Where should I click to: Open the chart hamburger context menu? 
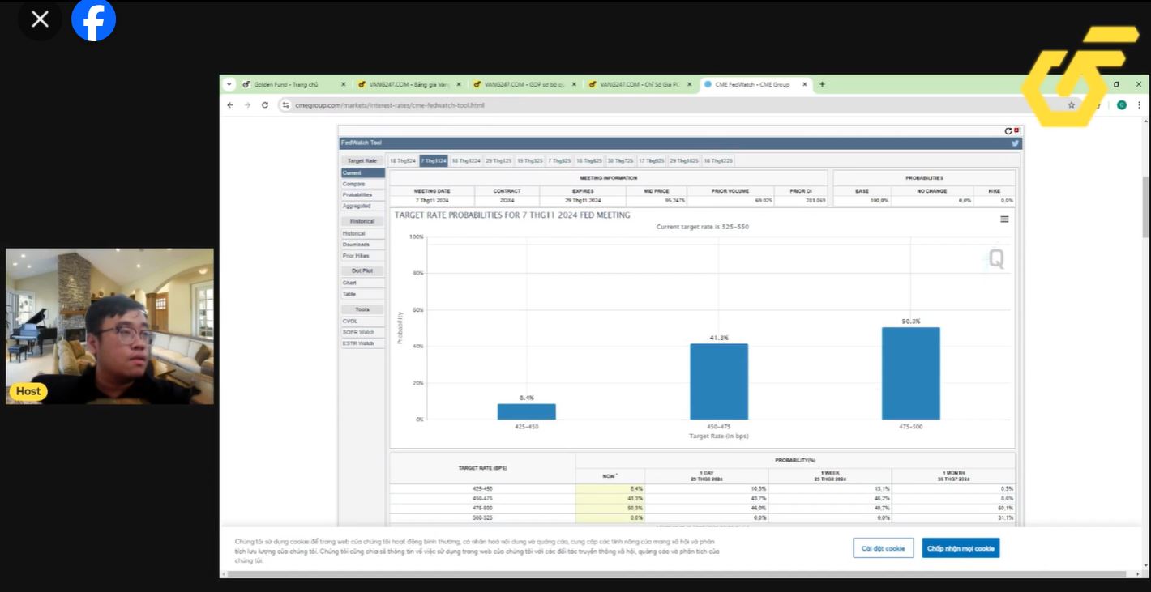pyautogui.click(x=1004, y=219)
